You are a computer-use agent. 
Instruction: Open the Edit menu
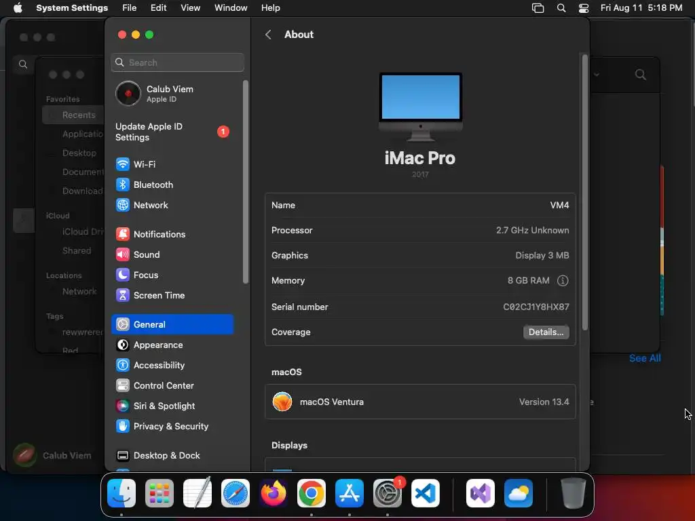(158, 8)
